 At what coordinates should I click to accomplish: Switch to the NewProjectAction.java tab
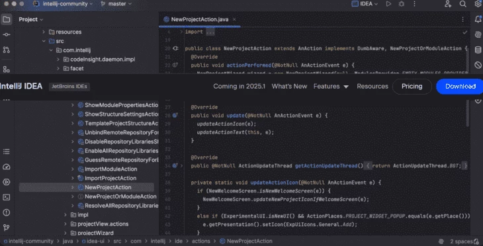[200, 19]
